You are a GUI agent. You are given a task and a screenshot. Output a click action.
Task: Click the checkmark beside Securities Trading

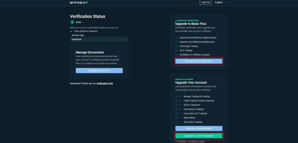pos(177,122)
